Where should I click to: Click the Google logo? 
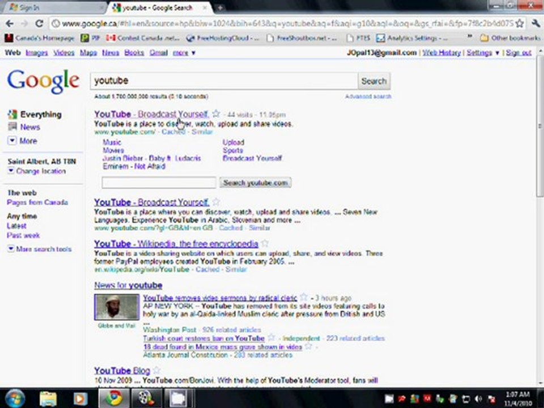tap(43, 81)
